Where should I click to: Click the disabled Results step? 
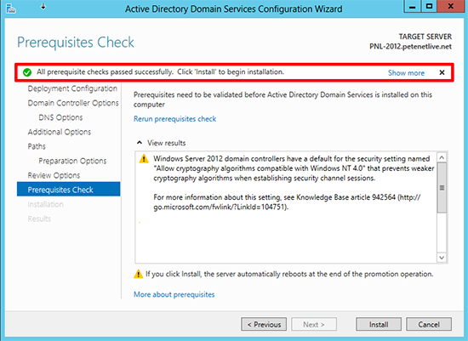click(39, 219)
